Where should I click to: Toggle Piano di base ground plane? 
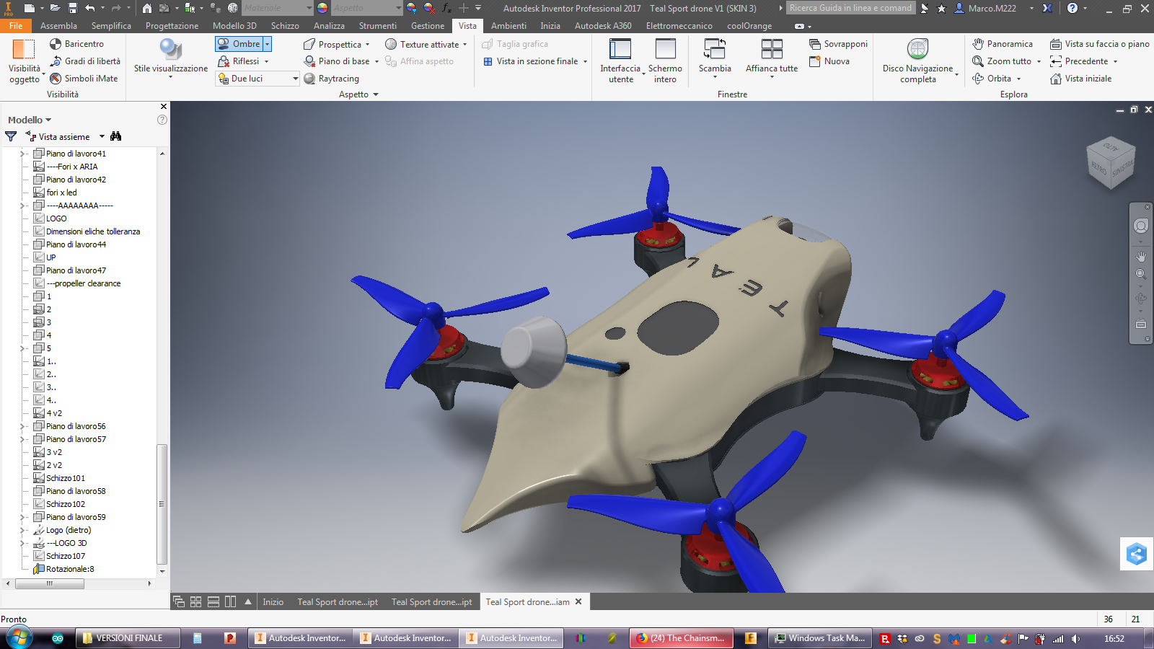point(337,61)
